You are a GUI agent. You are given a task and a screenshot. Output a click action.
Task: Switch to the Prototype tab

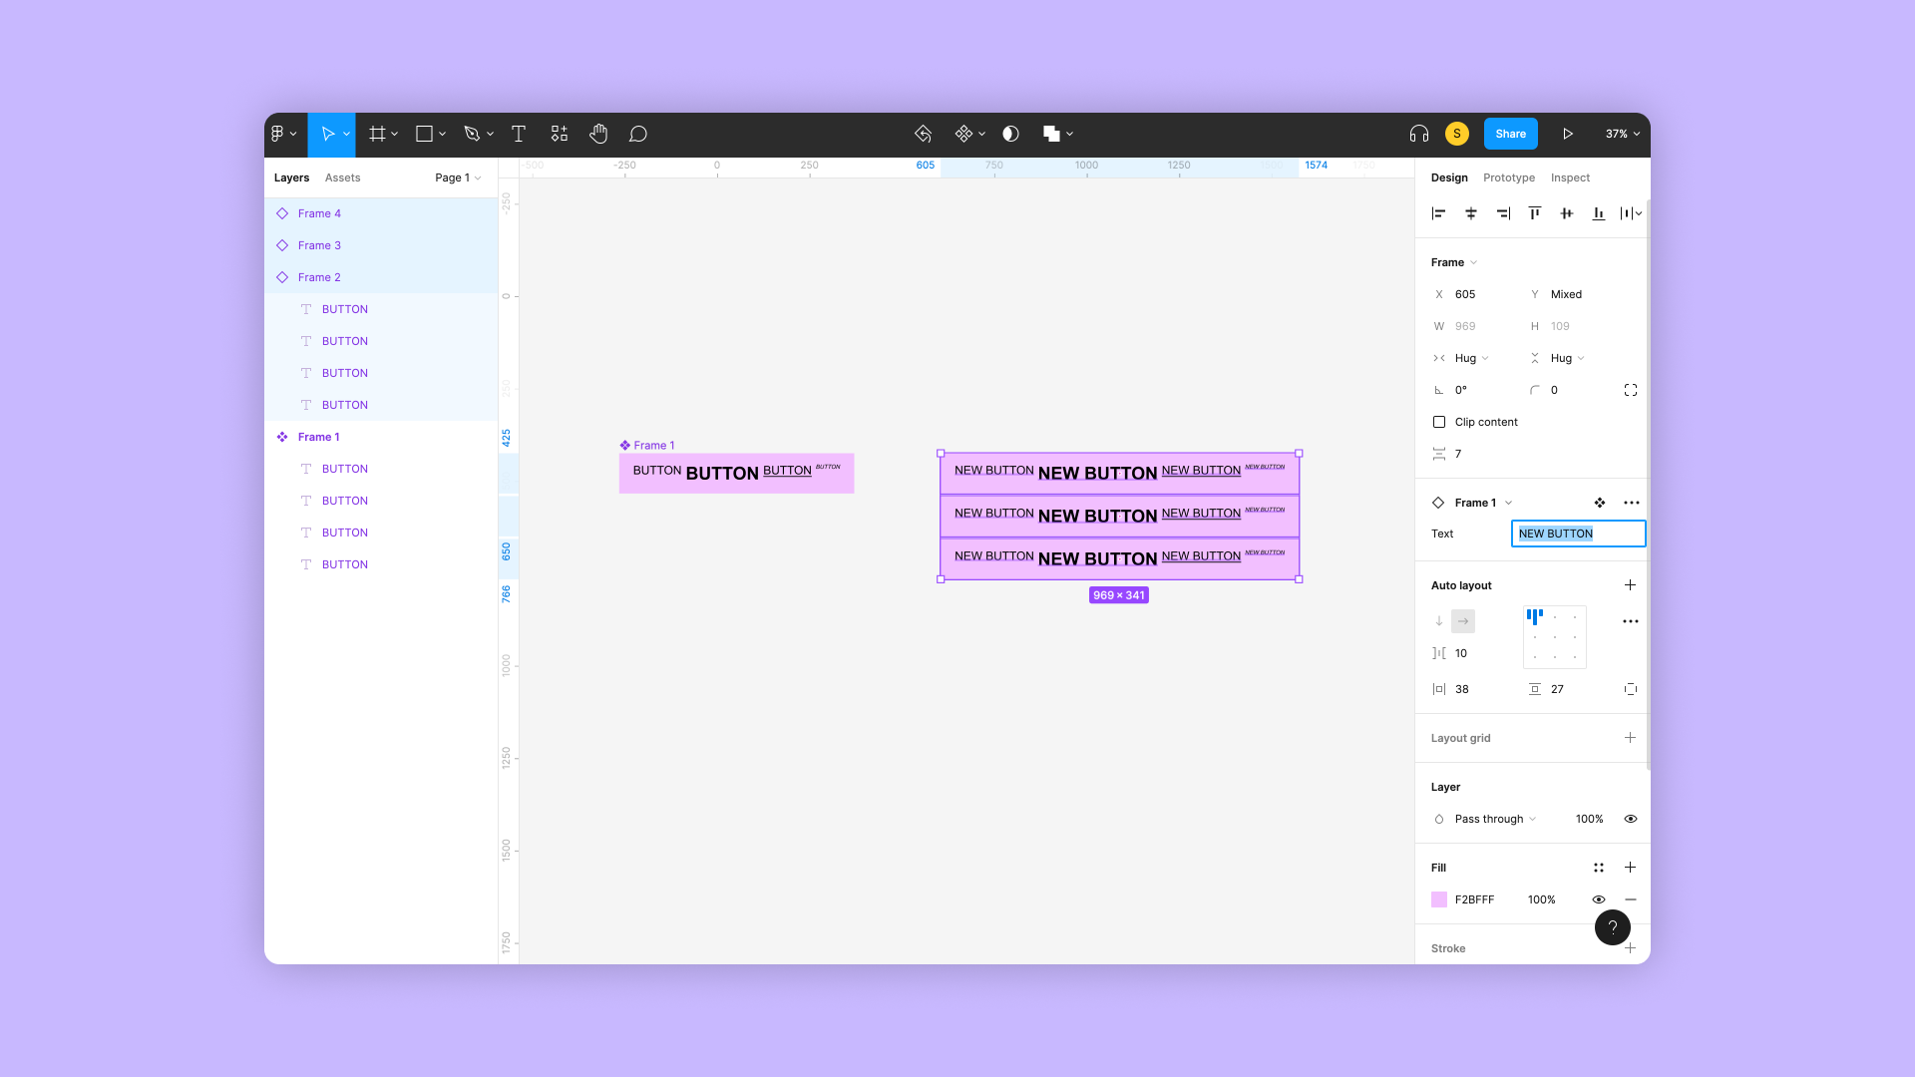[x=1508, y=178]
